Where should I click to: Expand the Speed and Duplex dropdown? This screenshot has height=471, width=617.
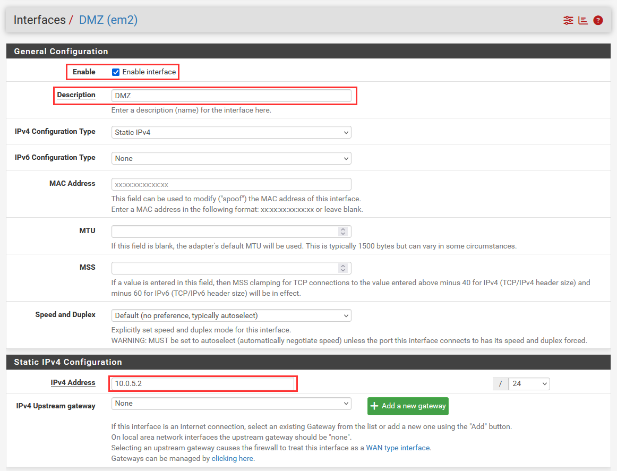click(x=231, y=315)
